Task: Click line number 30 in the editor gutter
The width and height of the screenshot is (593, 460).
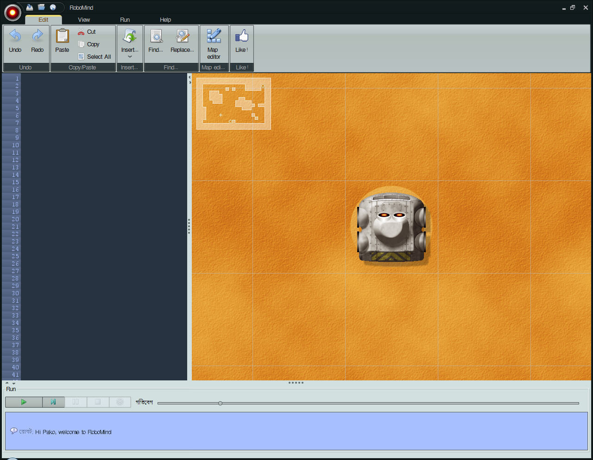Action: coord(15,293)
